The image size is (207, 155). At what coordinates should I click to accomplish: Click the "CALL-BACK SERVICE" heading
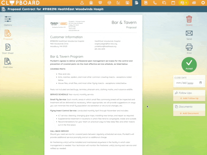60,131
